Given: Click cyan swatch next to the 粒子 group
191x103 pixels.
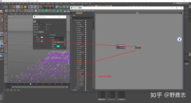Looking at the screenshot, I should (x=42, y=41).
